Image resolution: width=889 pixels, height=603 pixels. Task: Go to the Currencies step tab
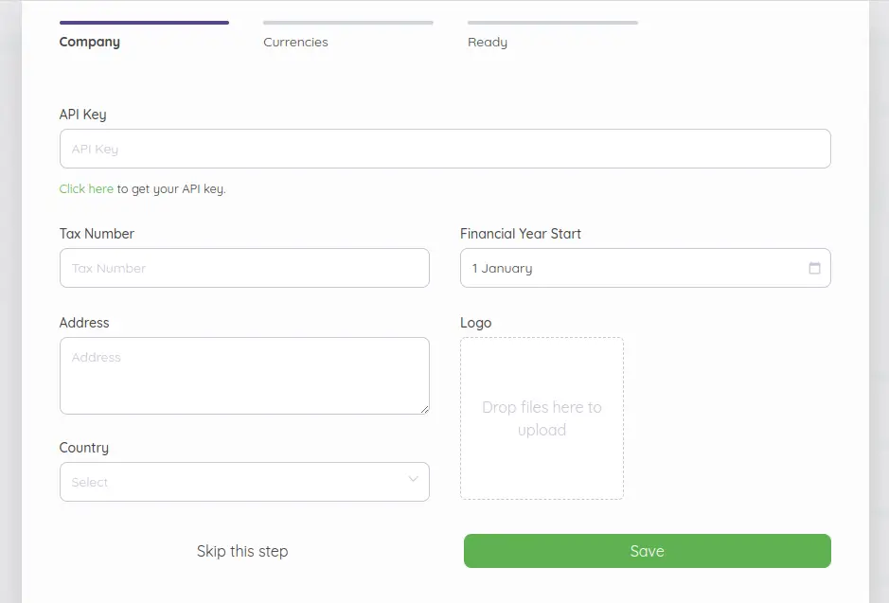point(295,42)
